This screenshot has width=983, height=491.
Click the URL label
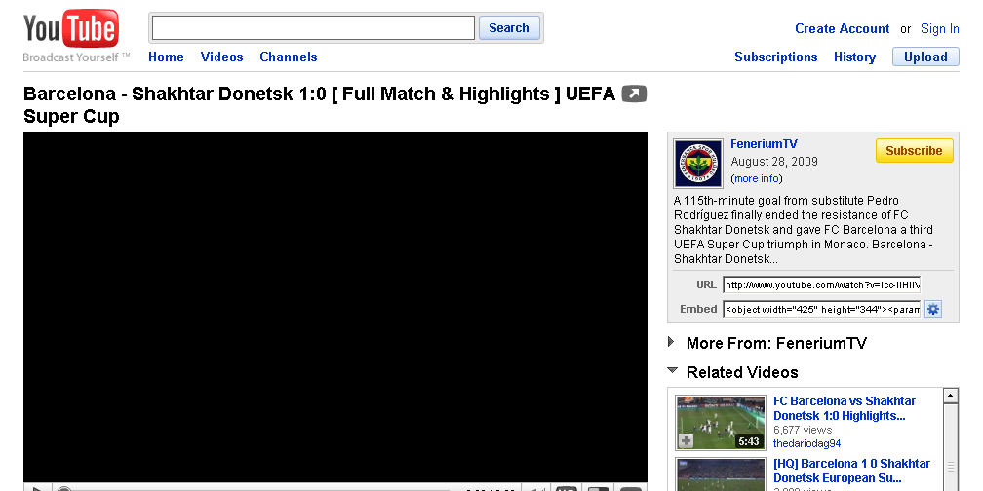tap(706, 284)
